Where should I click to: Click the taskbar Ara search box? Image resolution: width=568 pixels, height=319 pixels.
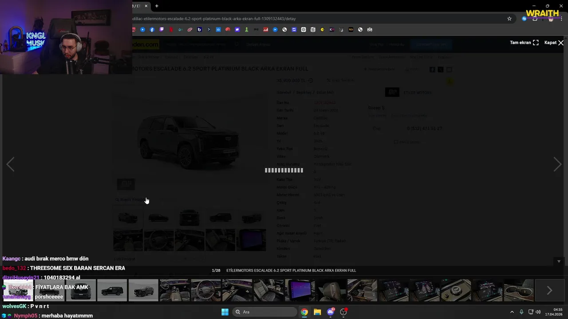pos(265,312)
